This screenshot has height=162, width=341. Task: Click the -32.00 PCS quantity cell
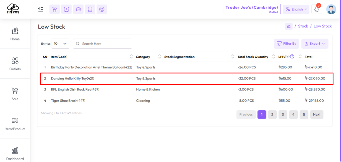click(247, 79)
